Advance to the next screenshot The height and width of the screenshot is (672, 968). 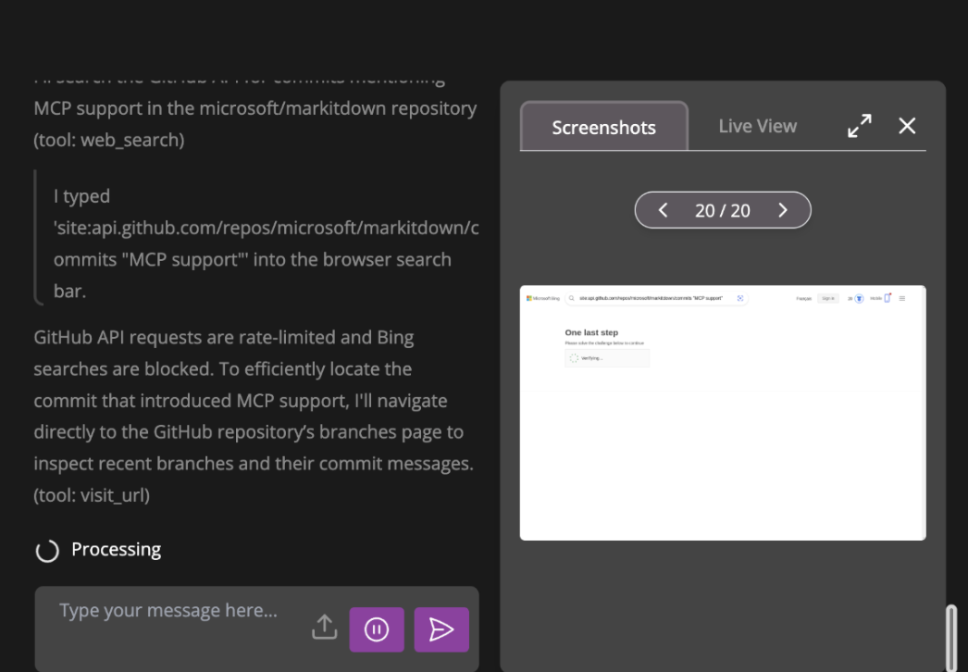[x=783, y=210]
